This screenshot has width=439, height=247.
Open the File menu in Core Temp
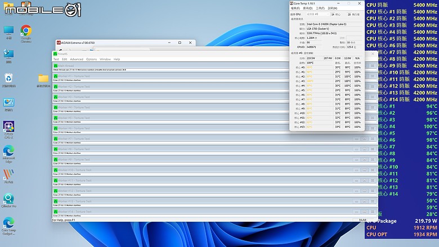[x=295, y=8]
